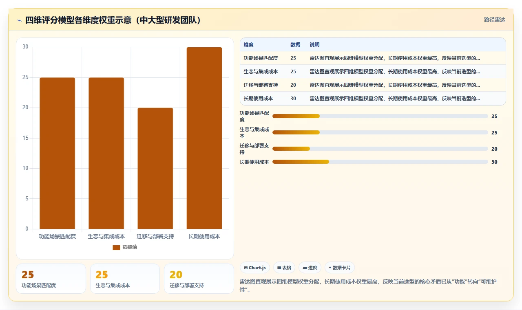Click the 维度 column header
This screenshot has width=522, height=310.
tap(248, 44)
